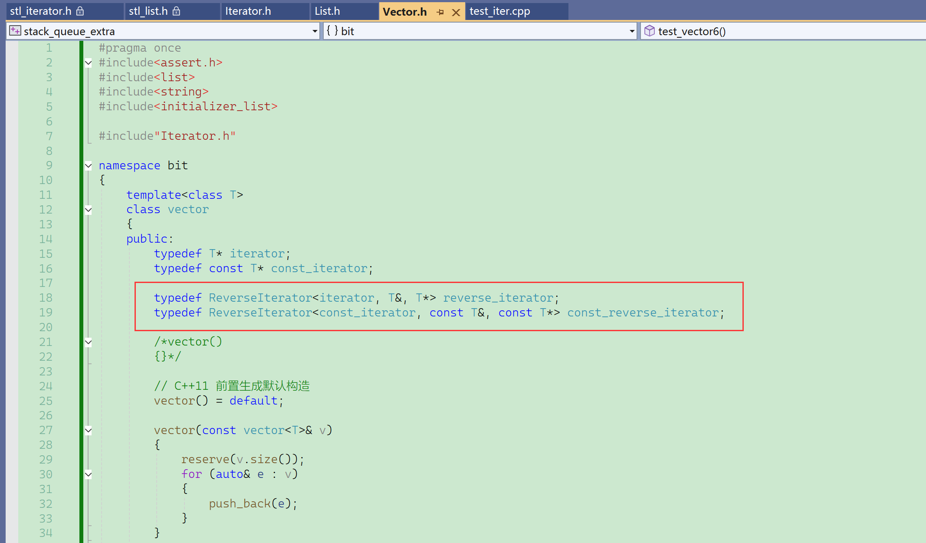The width and height of the screenshot is (926, 543).
Task: Open the test_vector6() member dropdown
Action: 781,31
